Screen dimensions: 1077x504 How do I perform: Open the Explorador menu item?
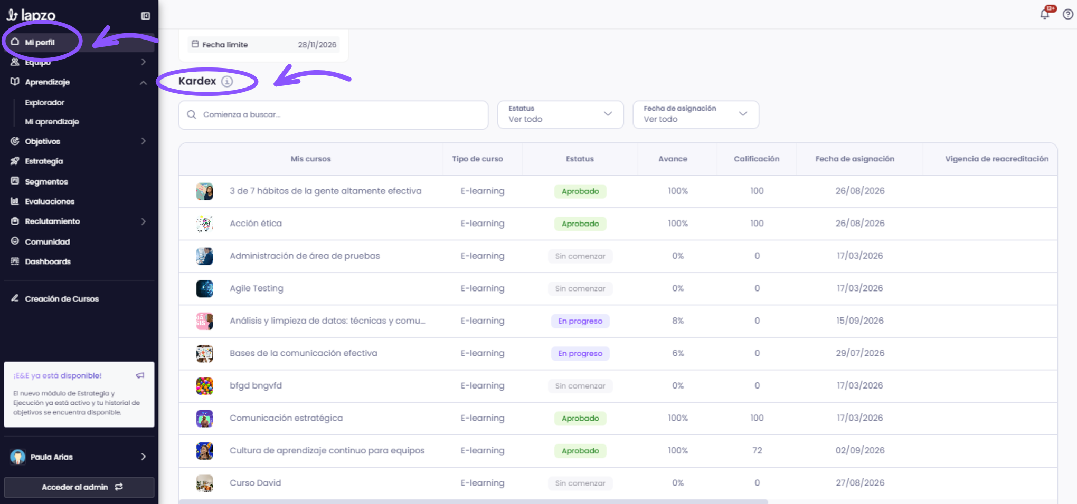pyautogui.click(x=44, y=102)
